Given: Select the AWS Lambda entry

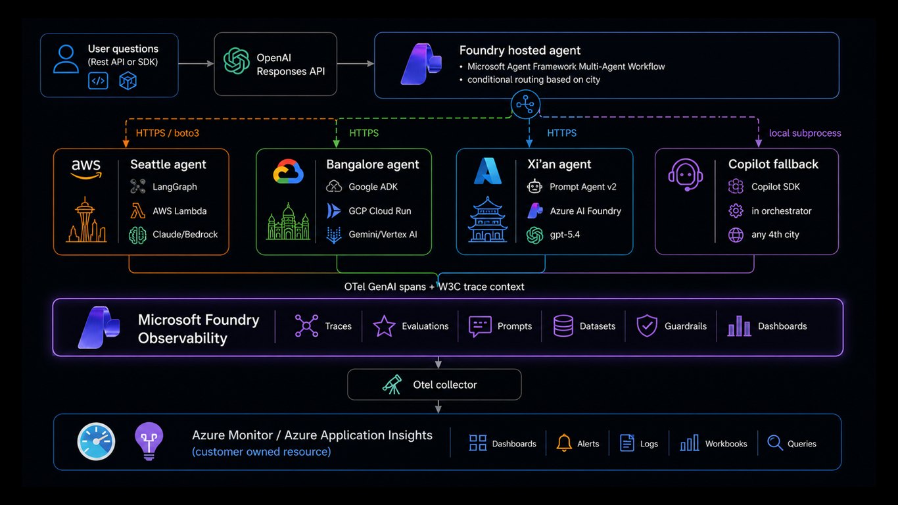Looking at the screenshot, I should click(168, 211).
